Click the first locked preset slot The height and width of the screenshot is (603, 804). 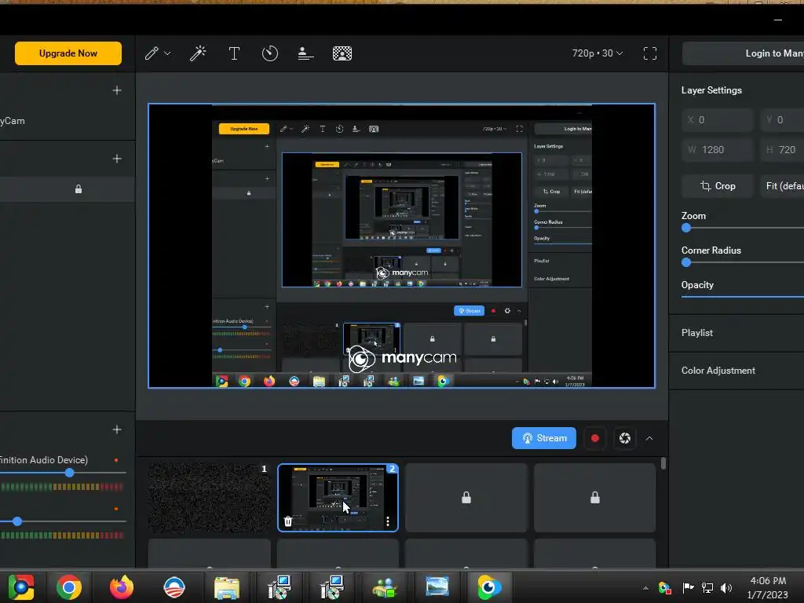pyautogui.click(x=466, y=497)
